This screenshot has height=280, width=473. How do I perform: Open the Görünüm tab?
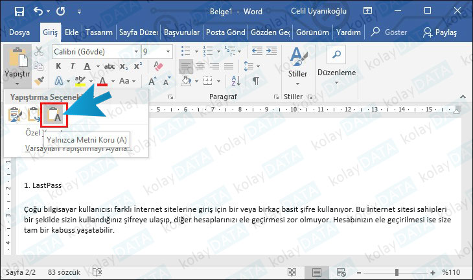click(312, 32)
